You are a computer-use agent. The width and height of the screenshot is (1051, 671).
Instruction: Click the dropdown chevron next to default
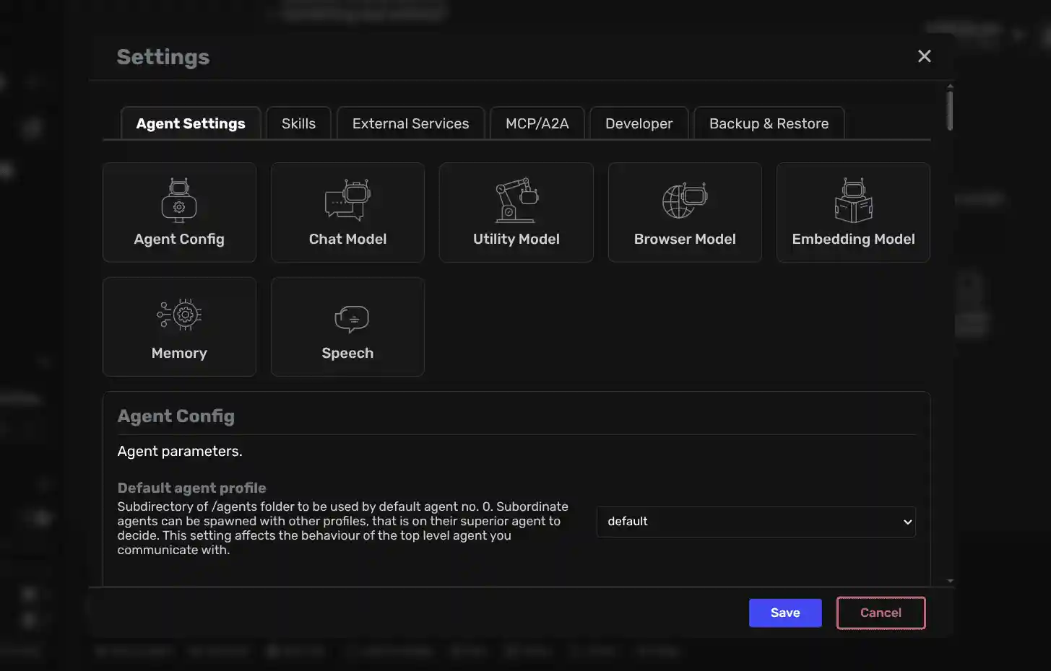pyautogui.click(x=907, y=522)
